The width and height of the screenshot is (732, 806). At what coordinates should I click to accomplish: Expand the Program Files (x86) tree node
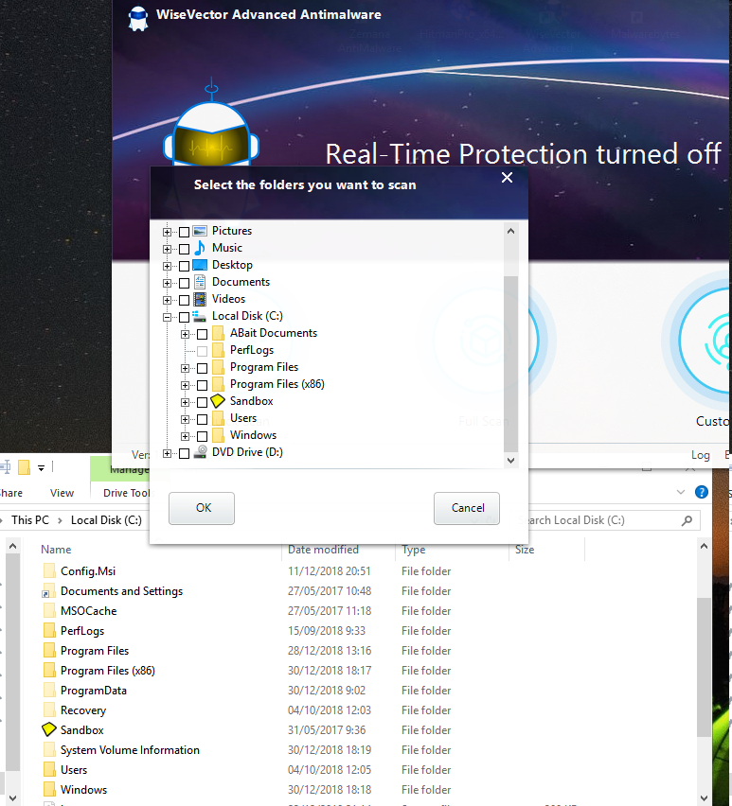[x=186, y=385]
